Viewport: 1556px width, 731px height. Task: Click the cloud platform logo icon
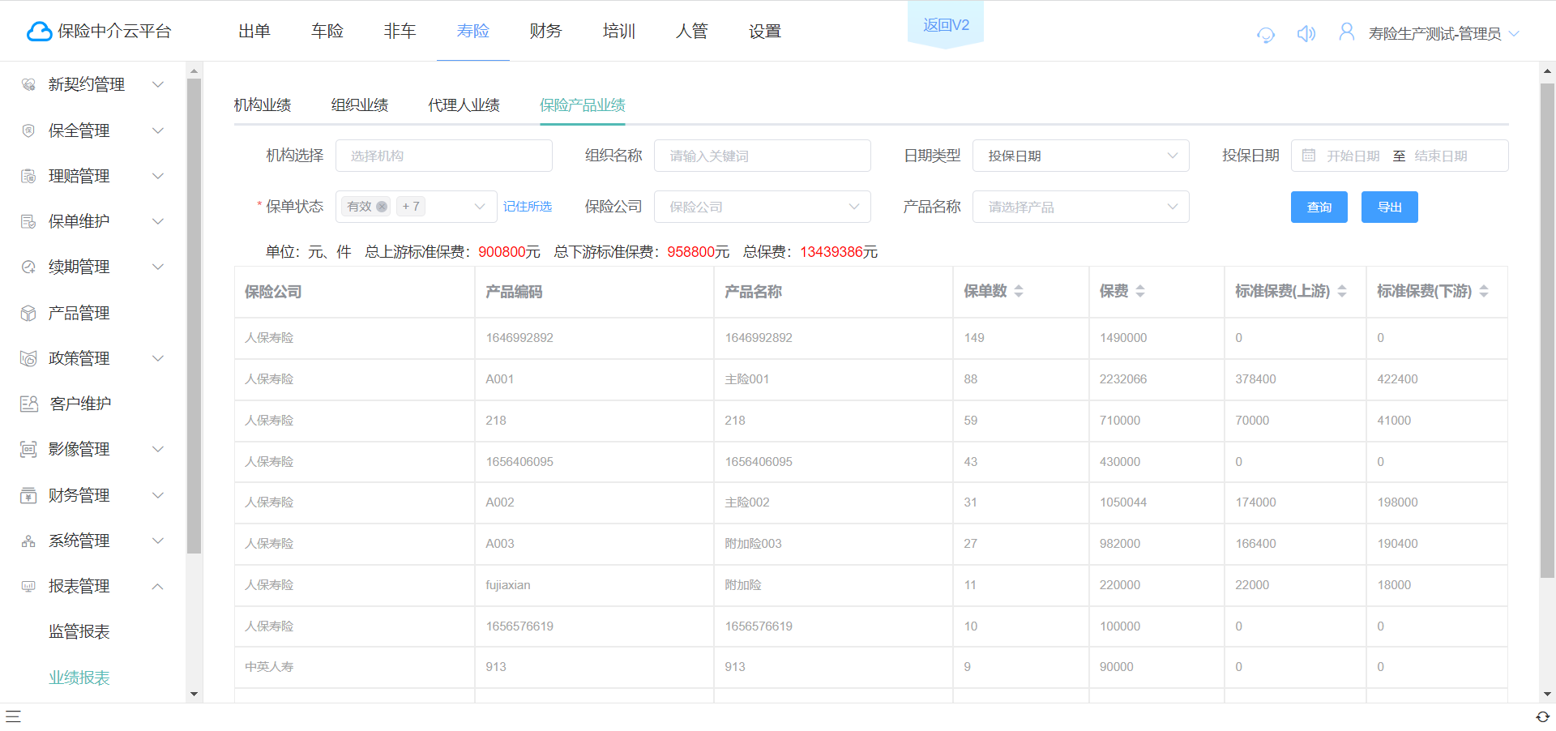click(x=39, y=32)
